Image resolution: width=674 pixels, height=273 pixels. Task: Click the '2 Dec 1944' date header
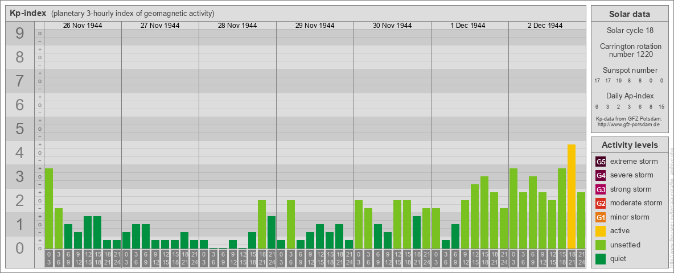point(545,26)
